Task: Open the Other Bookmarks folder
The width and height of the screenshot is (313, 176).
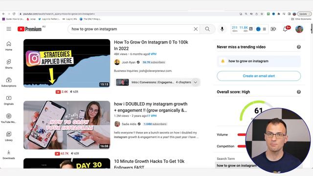Action: [301, 19]
